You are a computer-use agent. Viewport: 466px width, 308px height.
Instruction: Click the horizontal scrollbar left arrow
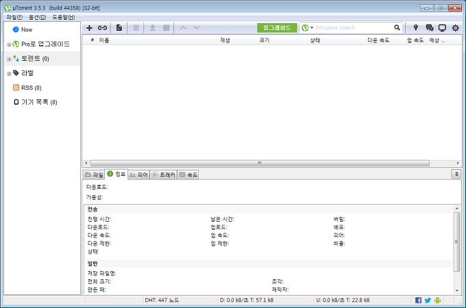(x=86, y=163)
